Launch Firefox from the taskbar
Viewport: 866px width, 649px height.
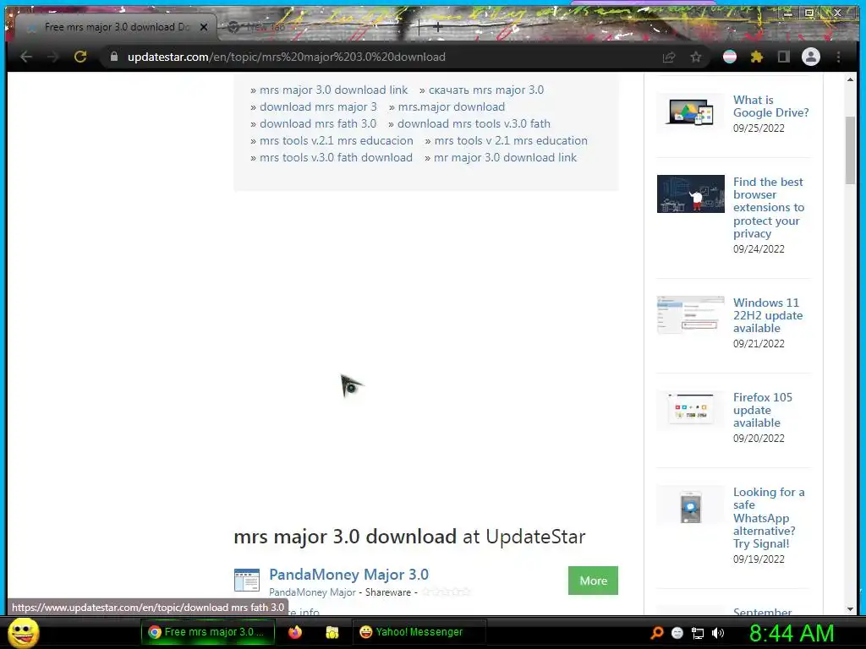(x=295, y=632)
